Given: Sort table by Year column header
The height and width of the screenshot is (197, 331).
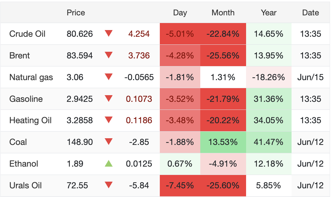Looking at the screenshot, I should click(268, 13).
